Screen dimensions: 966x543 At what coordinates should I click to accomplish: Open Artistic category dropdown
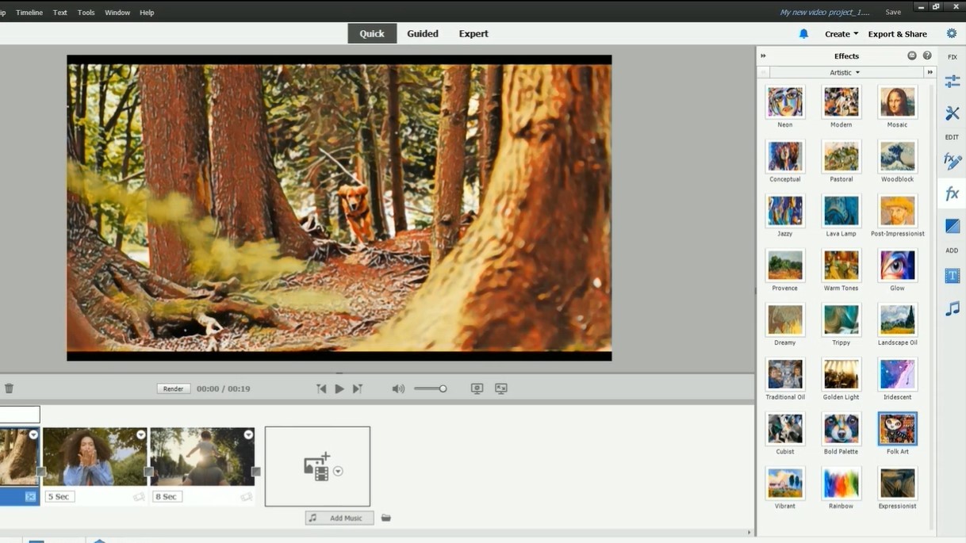click(845, 72)
